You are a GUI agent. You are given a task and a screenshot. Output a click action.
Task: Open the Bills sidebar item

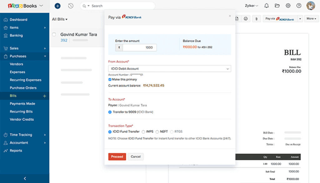pyautogui.click(x=13, y=96)
